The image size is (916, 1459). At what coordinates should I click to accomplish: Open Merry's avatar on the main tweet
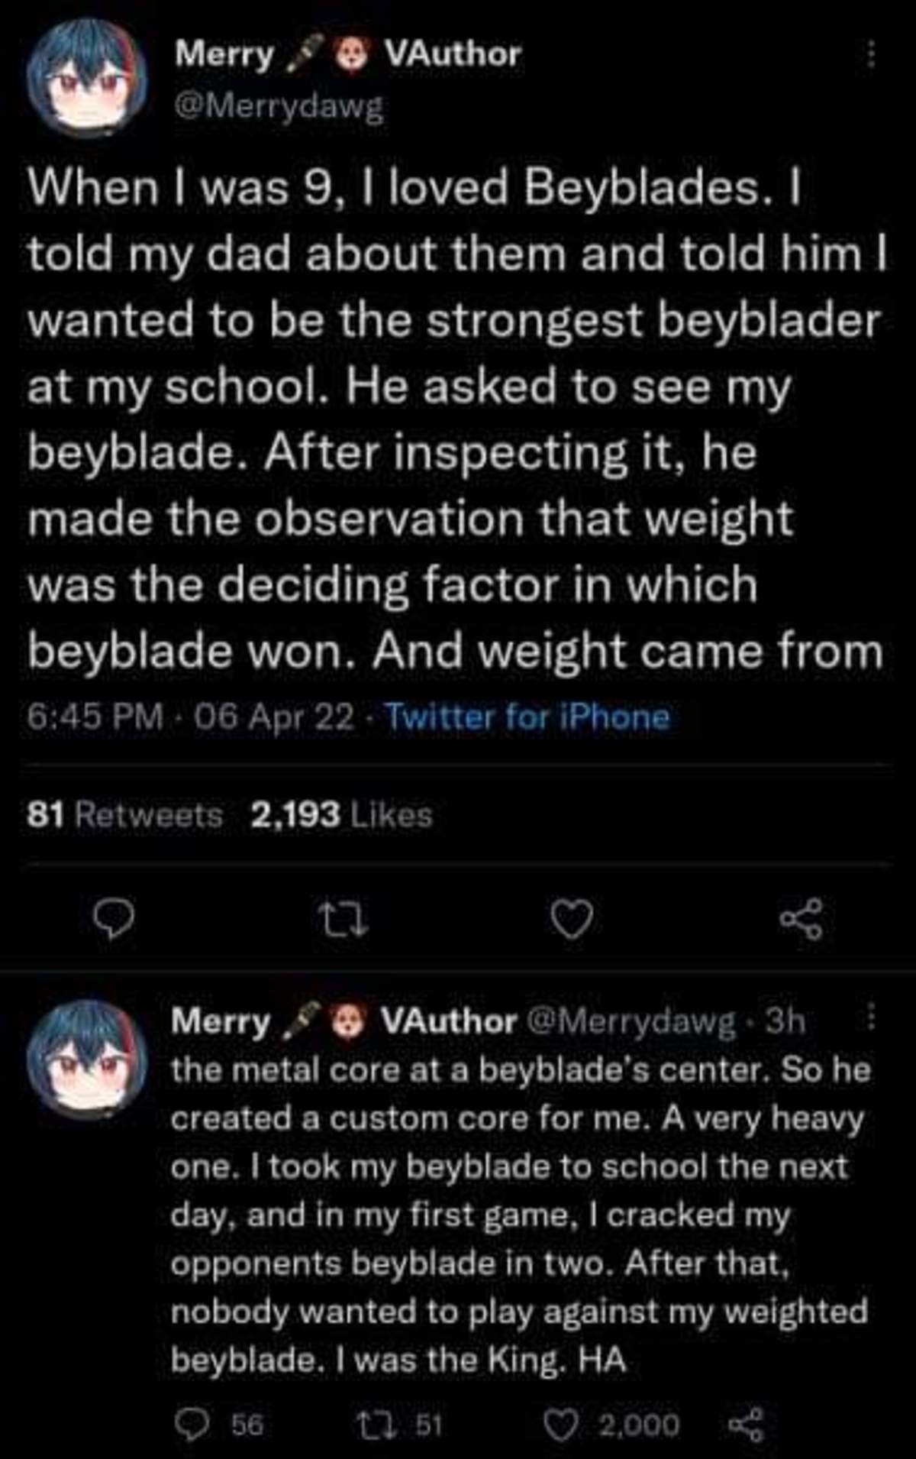85,74
